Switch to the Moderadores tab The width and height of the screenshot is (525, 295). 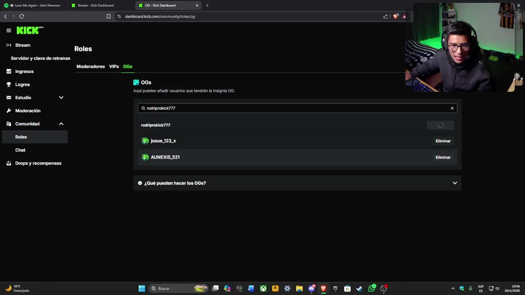[91, 66]
